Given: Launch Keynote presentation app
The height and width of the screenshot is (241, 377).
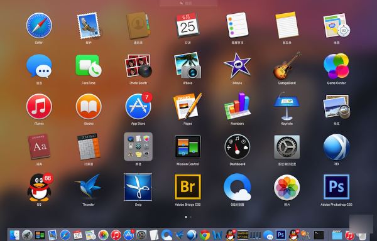Looking at the screenshot, I should coord(287,106).
